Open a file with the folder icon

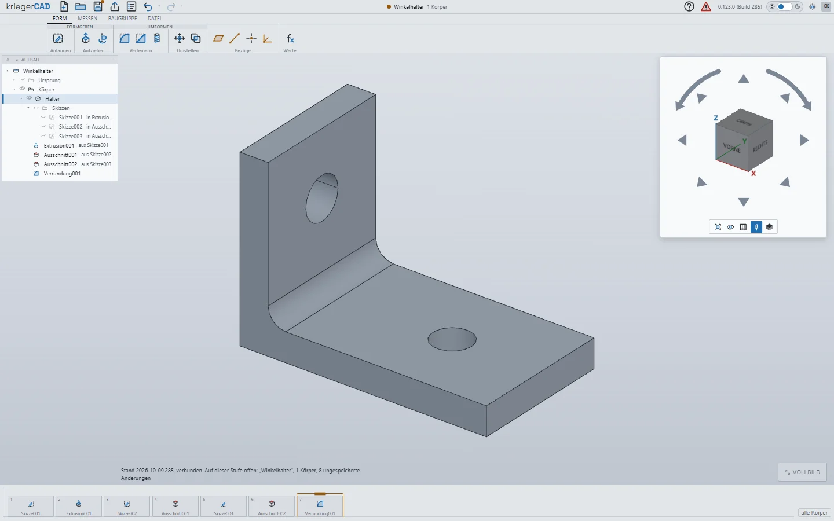(81, 7)
